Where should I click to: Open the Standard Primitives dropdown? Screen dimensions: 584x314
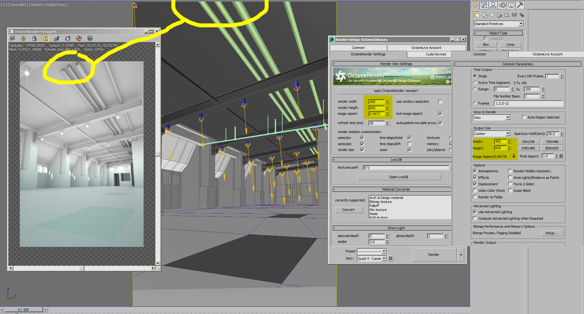click(x=521, y=24)
